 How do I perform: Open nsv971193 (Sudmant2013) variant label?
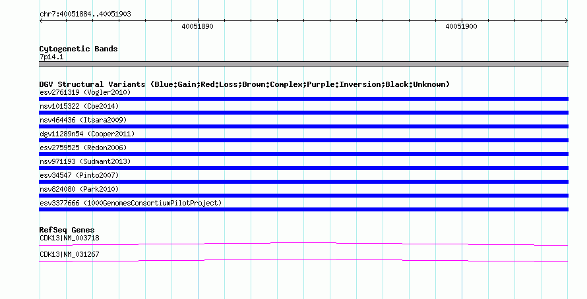pos(85,161)
